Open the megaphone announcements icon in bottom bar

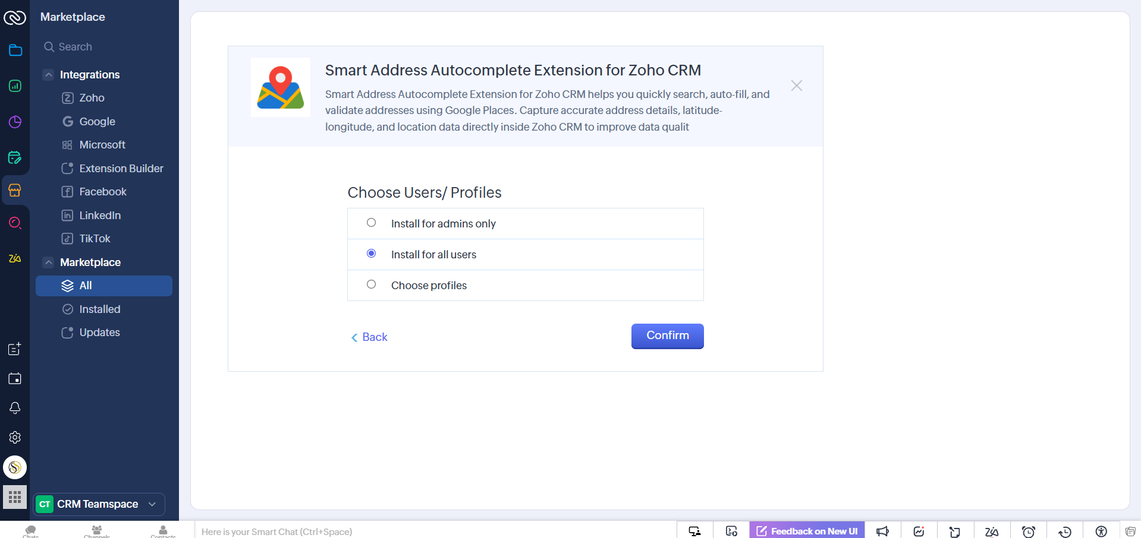pos(882,531)
